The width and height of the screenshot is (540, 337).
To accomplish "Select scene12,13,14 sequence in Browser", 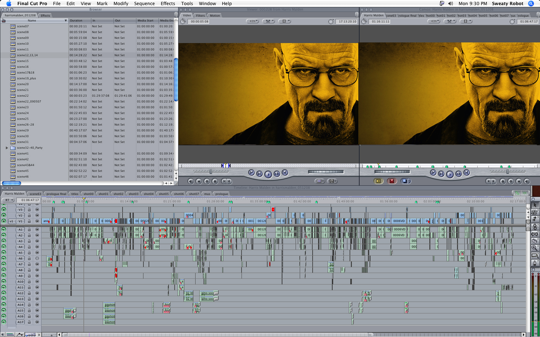I will point(27,55).
